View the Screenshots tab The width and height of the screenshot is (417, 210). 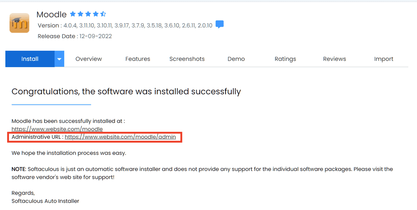pyautogui.click(x=187, y=59)
